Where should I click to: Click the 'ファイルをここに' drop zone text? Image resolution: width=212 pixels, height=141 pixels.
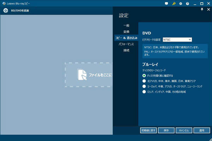(x=100, y=75)
